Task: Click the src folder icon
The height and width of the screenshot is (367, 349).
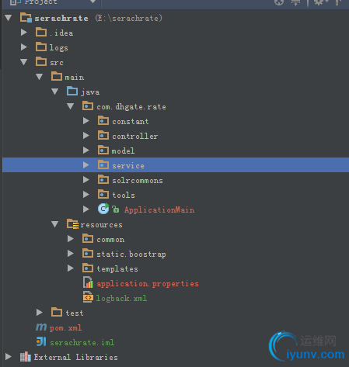Action: (41, 61)
